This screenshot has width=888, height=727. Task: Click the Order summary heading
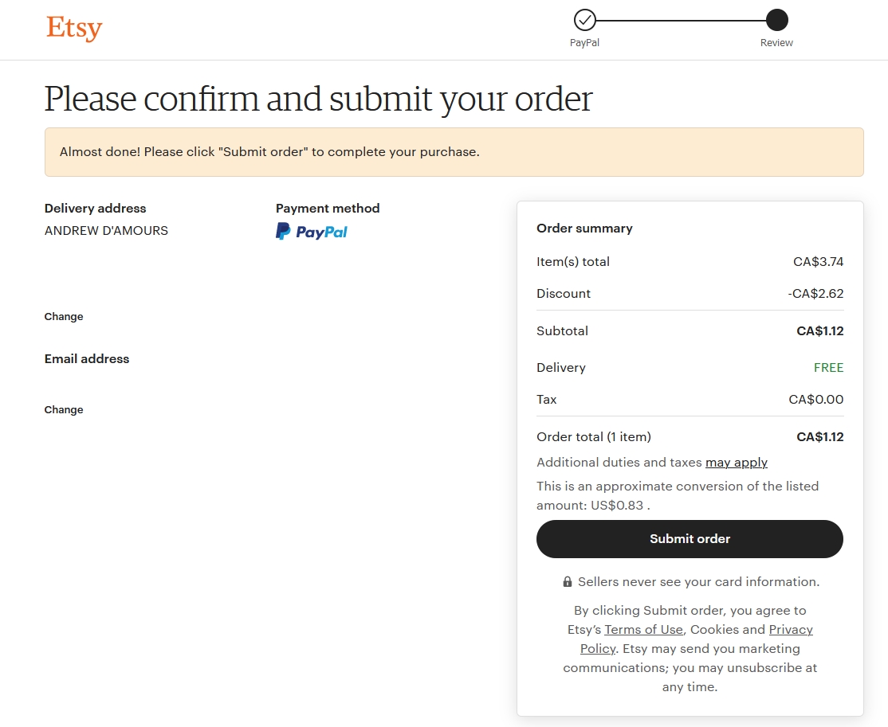tap(584, 228)
